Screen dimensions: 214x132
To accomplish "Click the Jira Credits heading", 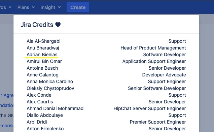I will click(x=37, y=25).
